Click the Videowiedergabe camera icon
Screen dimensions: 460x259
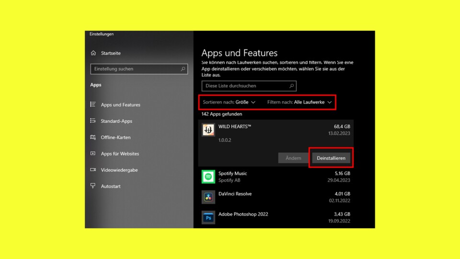(x=93, y=170)
